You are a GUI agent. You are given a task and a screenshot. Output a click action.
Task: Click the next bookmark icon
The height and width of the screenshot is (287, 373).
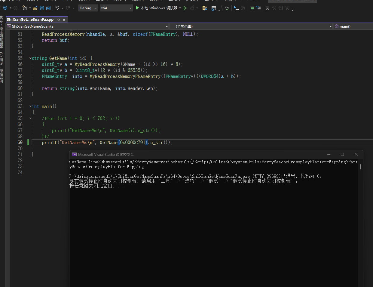tap(280, 8)
